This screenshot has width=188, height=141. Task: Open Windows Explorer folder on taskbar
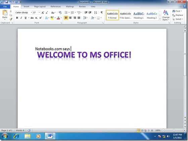pyautogui.click(x=27, y=136)
